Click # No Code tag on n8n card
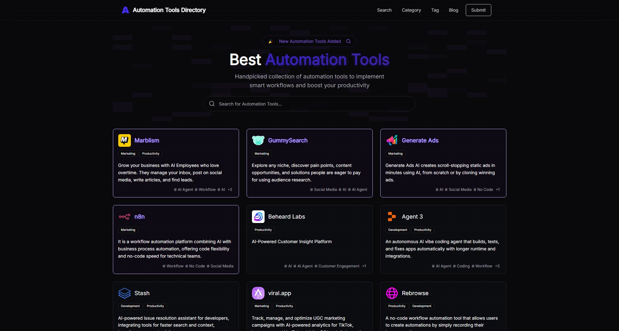619x331 pixels. coord(195,266)
